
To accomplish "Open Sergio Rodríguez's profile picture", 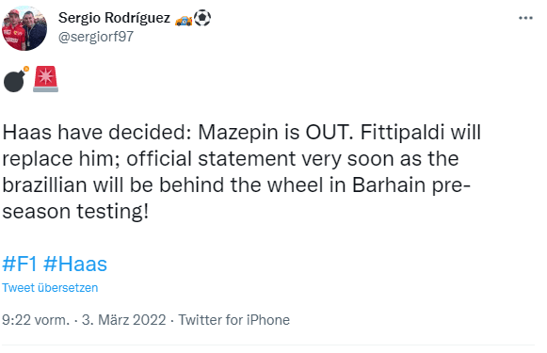I will pyautogui.click(x=24, y=28).
